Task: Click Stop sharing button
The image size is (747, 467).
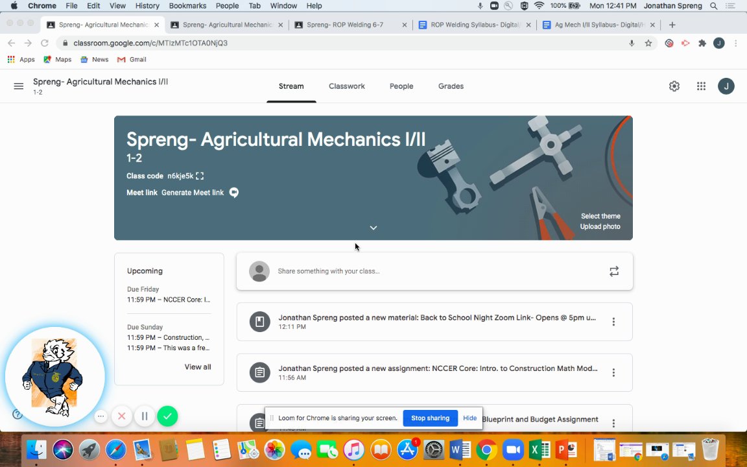Action: point(430,418)
